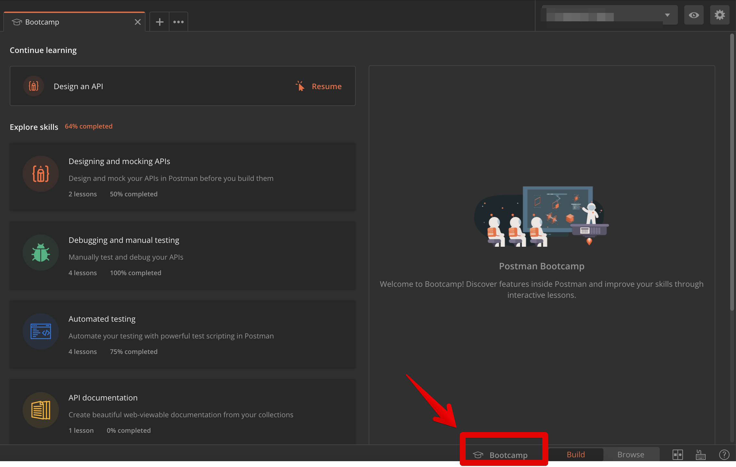Screen dimensions: 736x467
Task: Click the Automated testing code icon
Action: coord(41,331)
